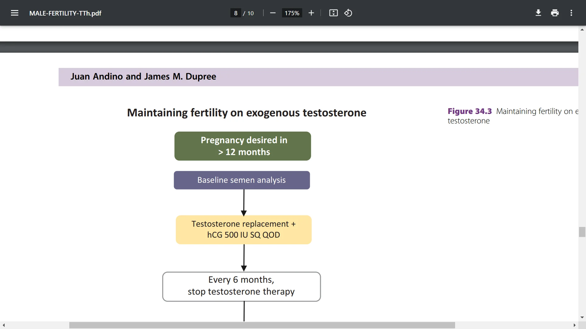Open the more actions three-dot menu

click(571, 13)
